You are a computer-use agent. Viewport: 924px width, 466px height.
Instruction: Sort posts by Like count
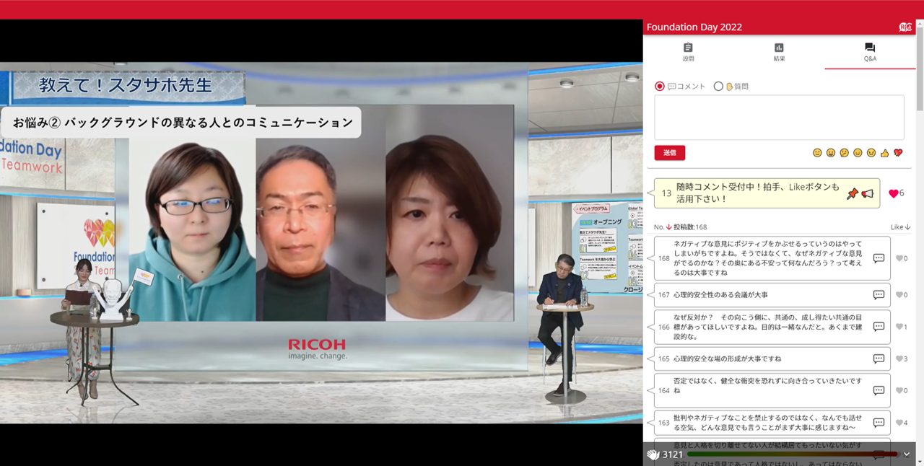(900, 227)
